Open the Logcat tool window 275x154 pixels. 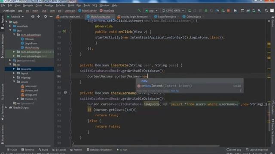click(x=59, y=150)
